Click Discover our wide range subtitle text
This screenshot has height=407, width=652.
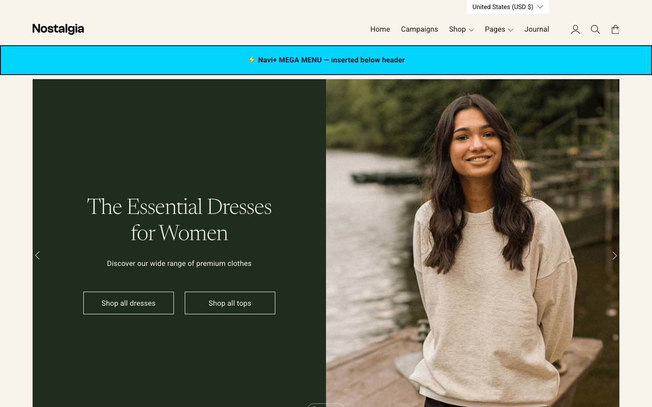point(179,264)
